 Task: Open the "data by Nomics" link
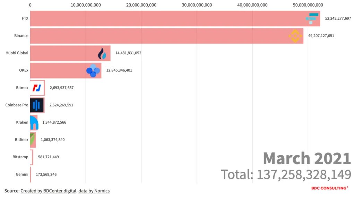(x=94, y=191)
